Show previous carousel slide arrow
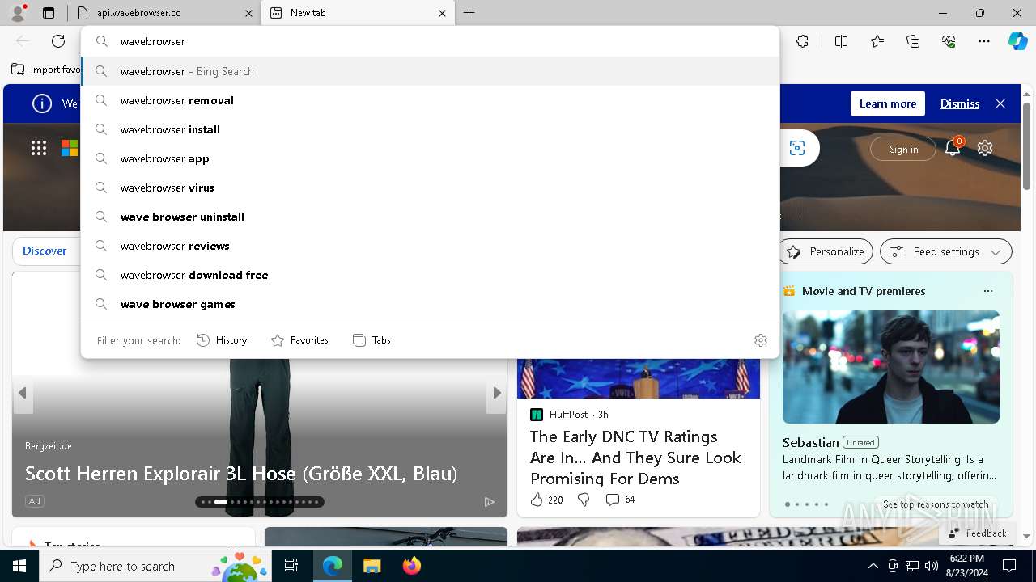1036x582 pixels. (23, 393)
